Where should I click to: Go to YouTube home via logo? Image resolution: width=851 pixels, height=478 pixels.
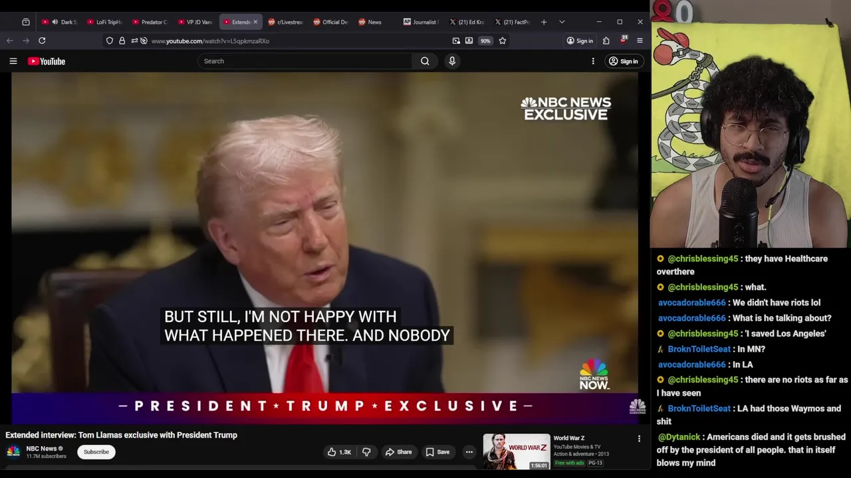[47, 61]
